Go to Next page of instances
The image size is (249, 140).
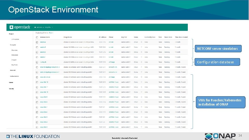[x=51, y=33]
